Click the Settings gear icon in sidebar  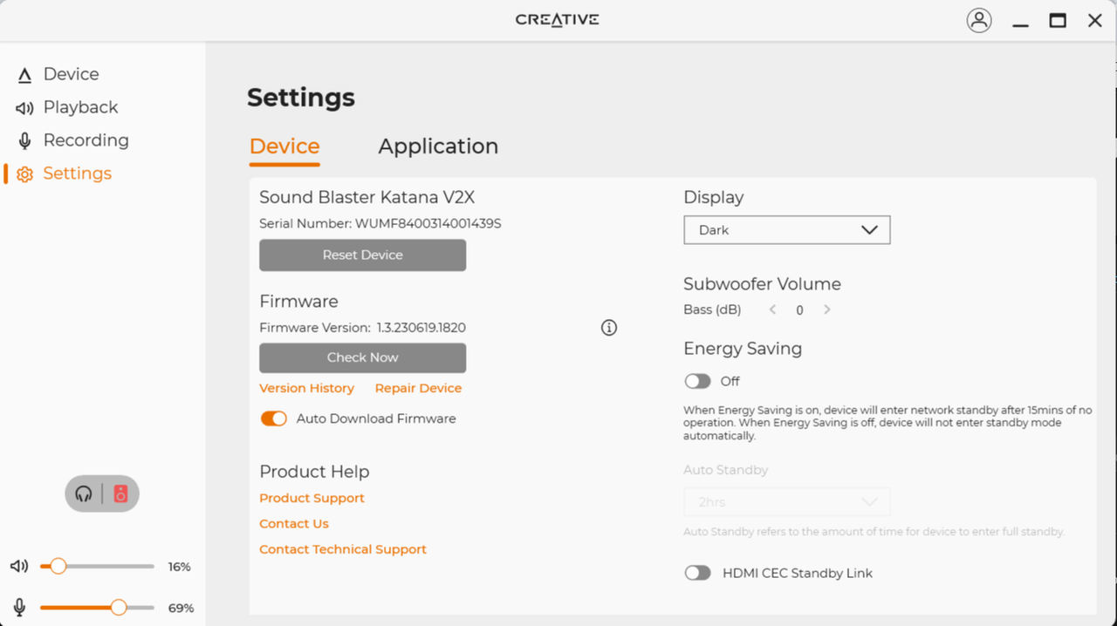[24, 174]
